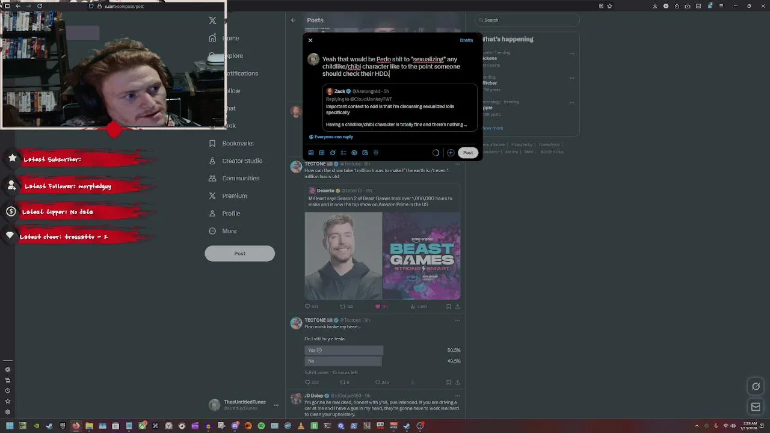Open Spotify from the taskbar
This screenshot has width=770, height=433.
point(261,426)
